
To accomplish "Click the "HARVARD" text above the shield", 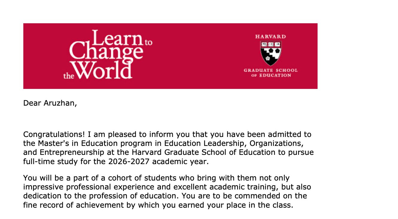I will click(x=270, y=37).
